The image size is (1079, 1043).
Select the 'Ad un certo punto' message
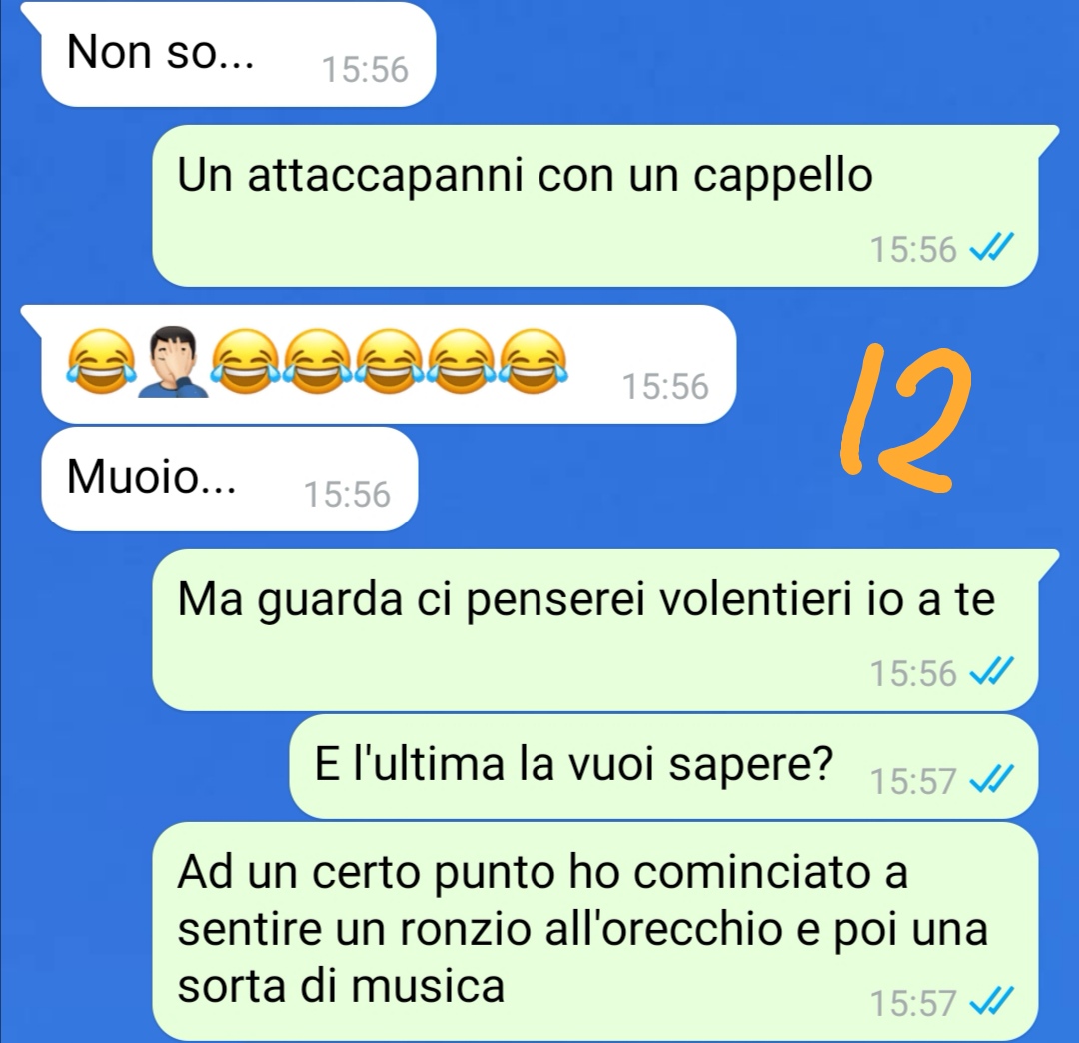click(594, 932)
